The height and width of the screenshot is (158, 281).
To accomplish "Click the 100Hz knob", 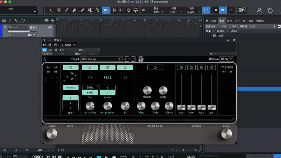I will [147, 90].
